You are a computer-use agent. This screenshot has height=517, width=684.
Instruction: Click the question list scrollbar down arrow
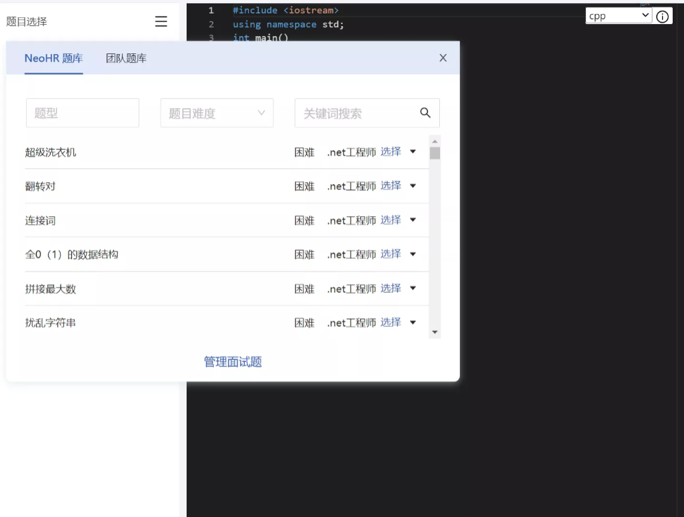pos(435,332)
